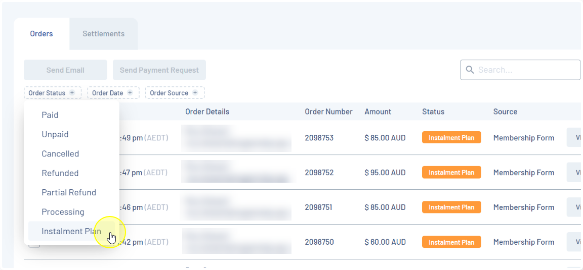Viewport: 583px width, 270px height.
Task: Click the Source column header
Action: pos(505,112)
